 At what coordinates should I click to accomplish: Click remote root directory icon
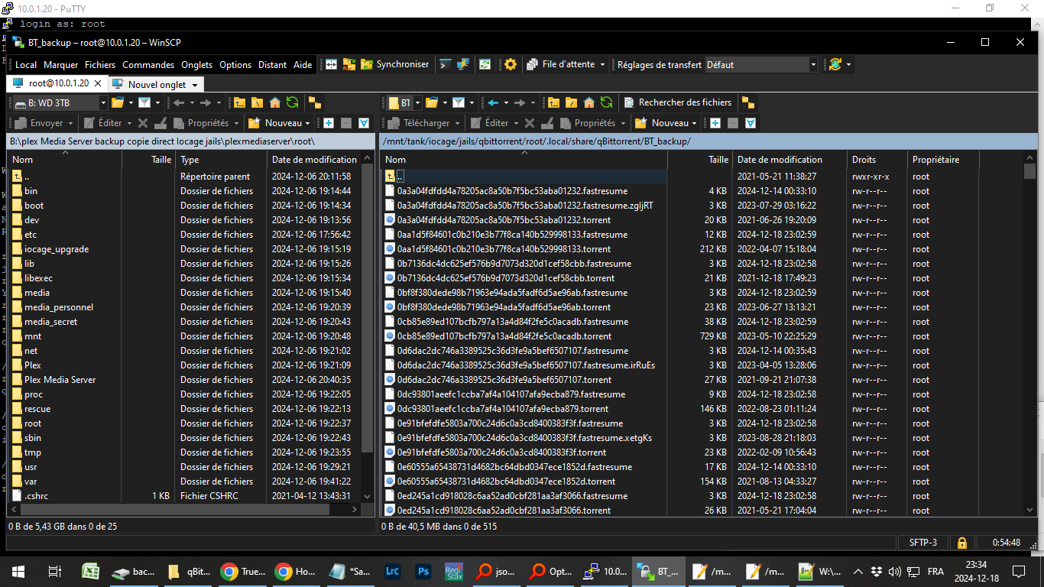click(572, 102)
